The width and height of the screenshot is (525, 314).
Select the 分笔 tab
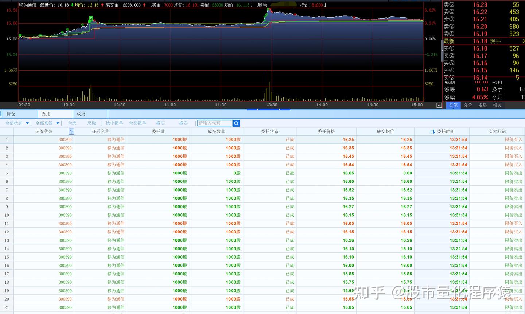coord(454,105)
